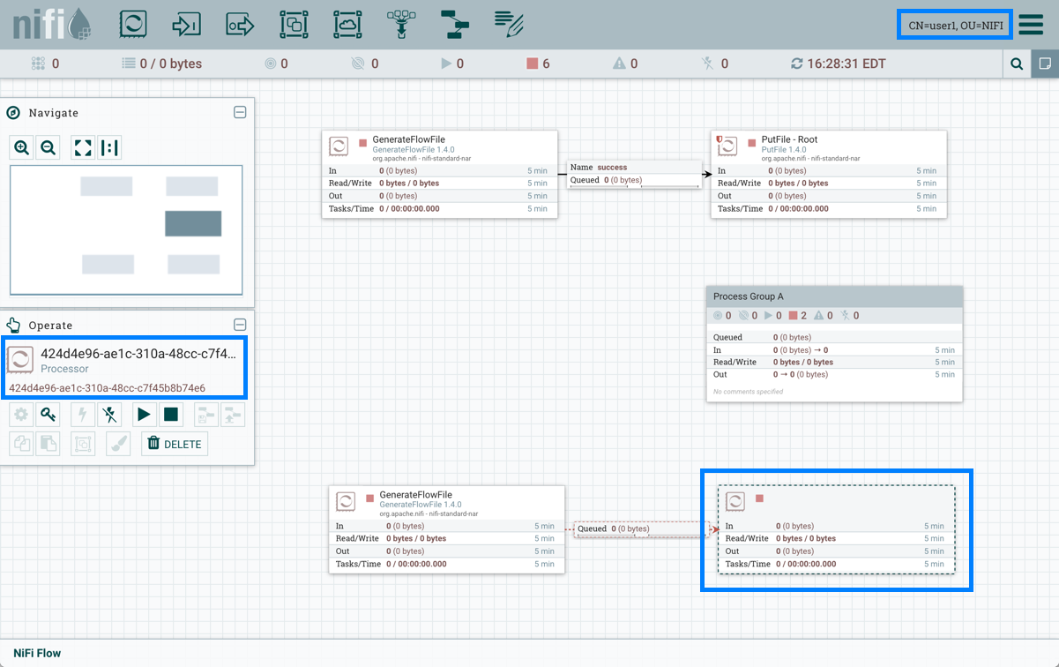
Task: Click the Input Port toolbar icon
Action: click(186, 25)
